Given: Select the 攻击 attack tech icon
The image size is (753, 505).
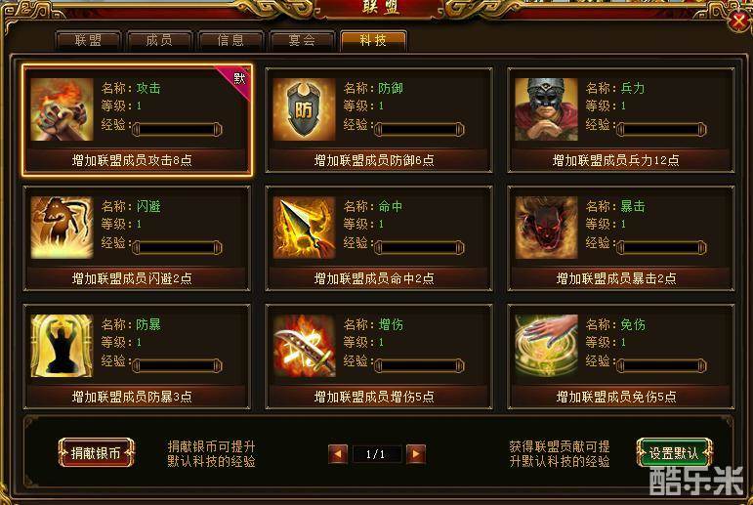Looking at the screenshot, I should pyautogui.click(x=62, y=109).
